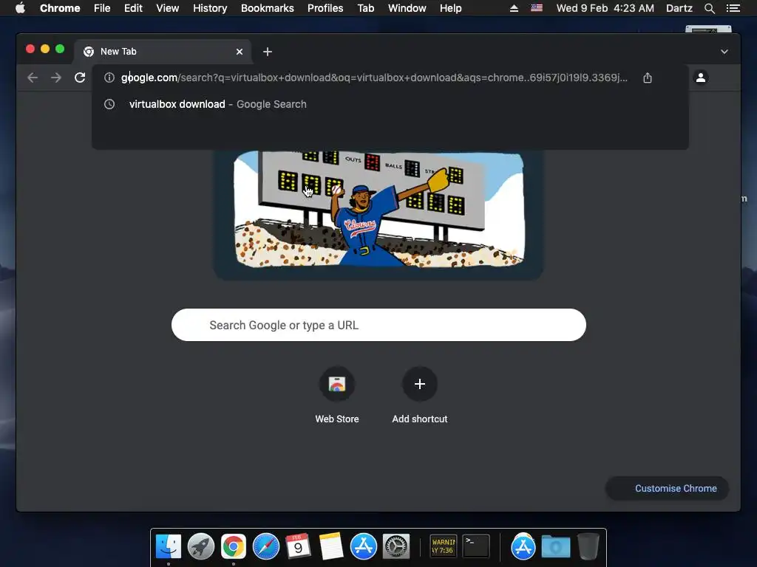Click into the address bar URL
Viewport: 757px width, 567px height.
374,78
